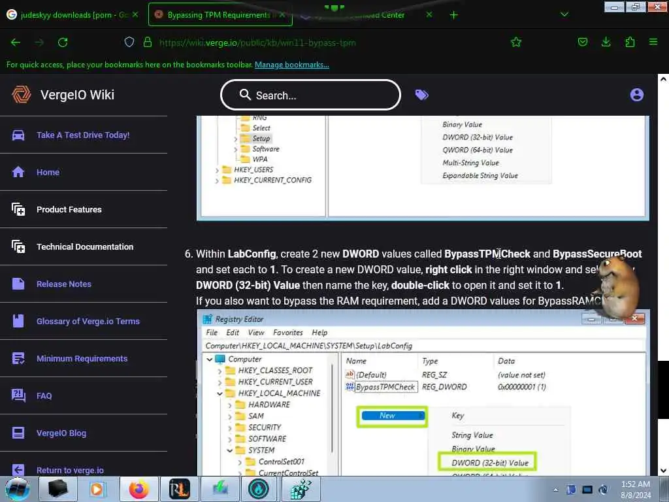Open Firefox from the taskbar
The height and width of the screenshot is (502, 669).
(x=139, y=489)
